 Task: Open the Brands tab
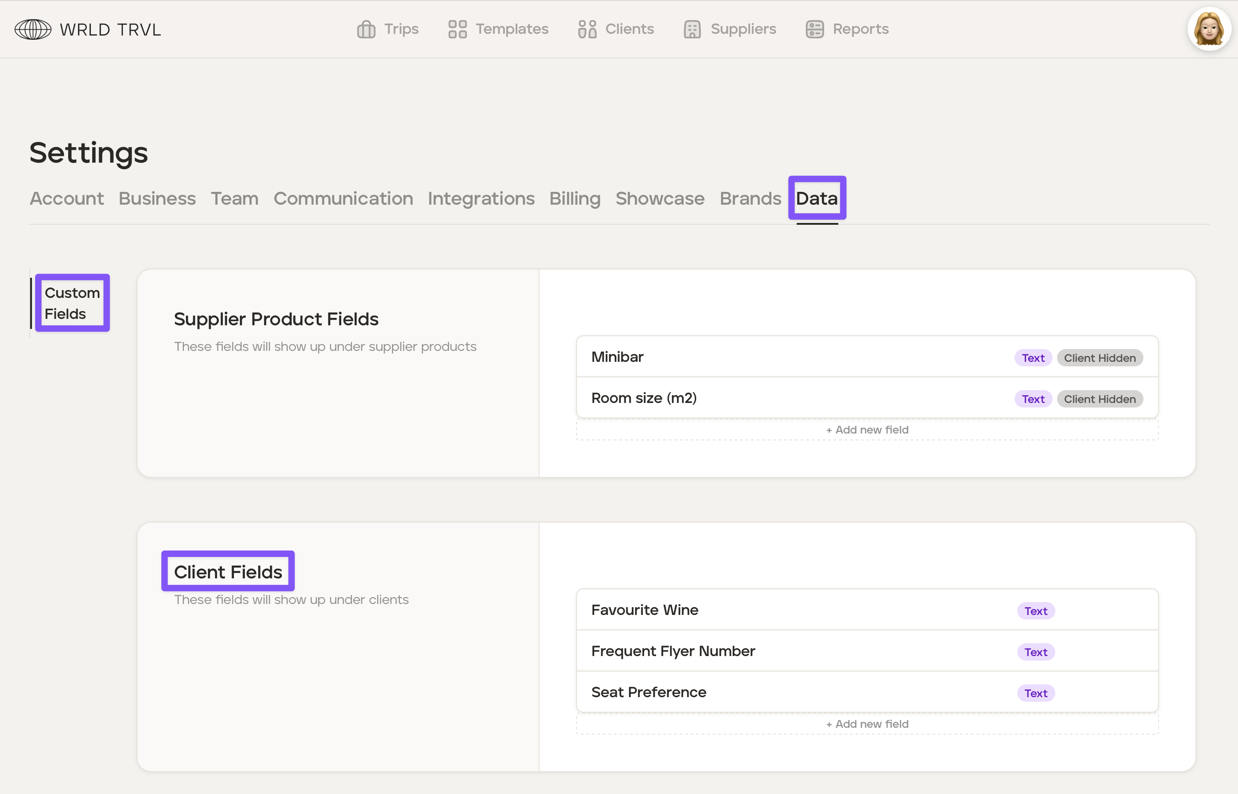(750, 198)
